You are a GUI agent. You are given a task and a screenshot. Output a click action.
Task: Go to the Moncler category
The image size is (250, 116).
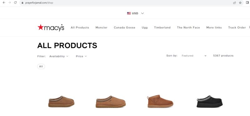[x=101, y=27]
